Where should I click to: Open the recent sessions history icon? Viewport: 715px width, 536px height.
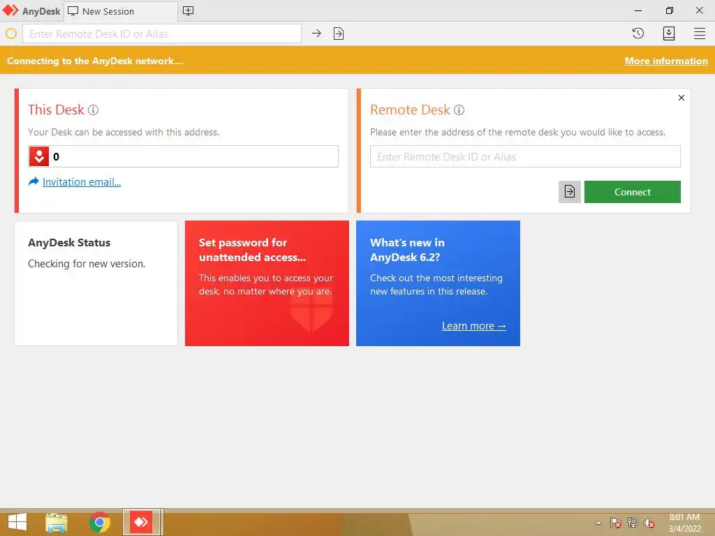click(638, 33)
